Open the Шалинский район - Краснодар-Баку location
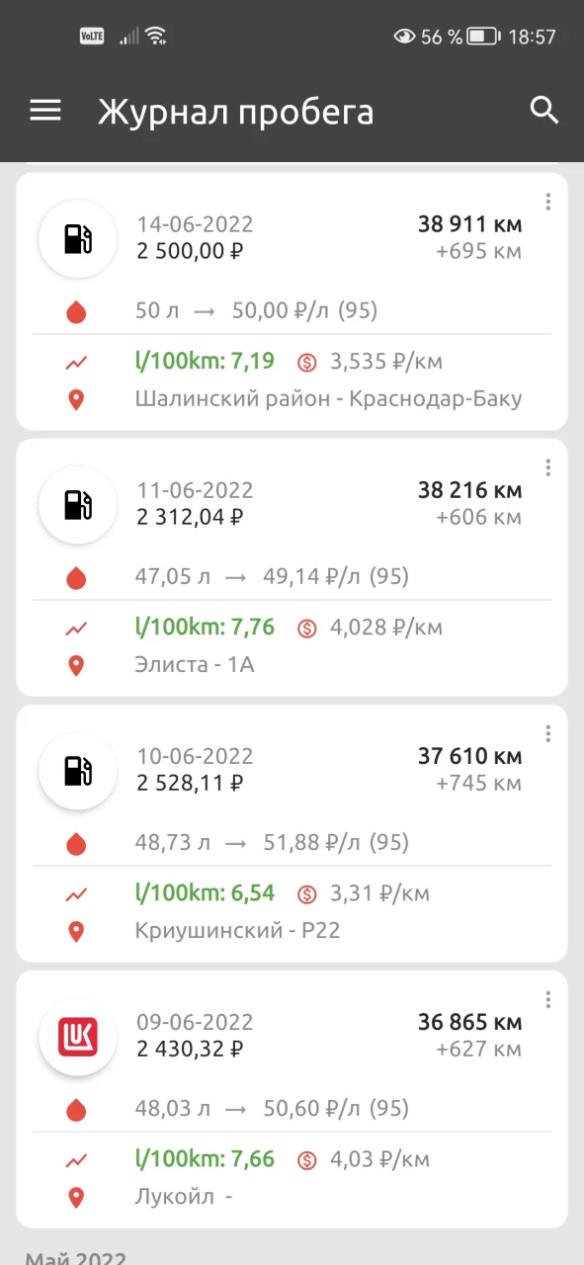 328,399
